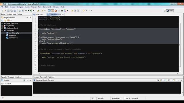Close the condition.php editor tab
The height and width of the screenshot is (103, 184).
[x=63, y=14]
